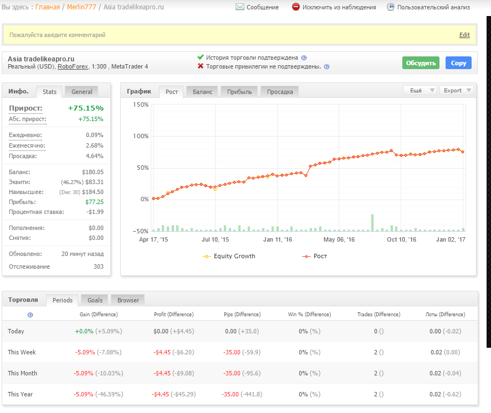Click the This Month row label
491x413 pixels.
(x=23, y=373)
